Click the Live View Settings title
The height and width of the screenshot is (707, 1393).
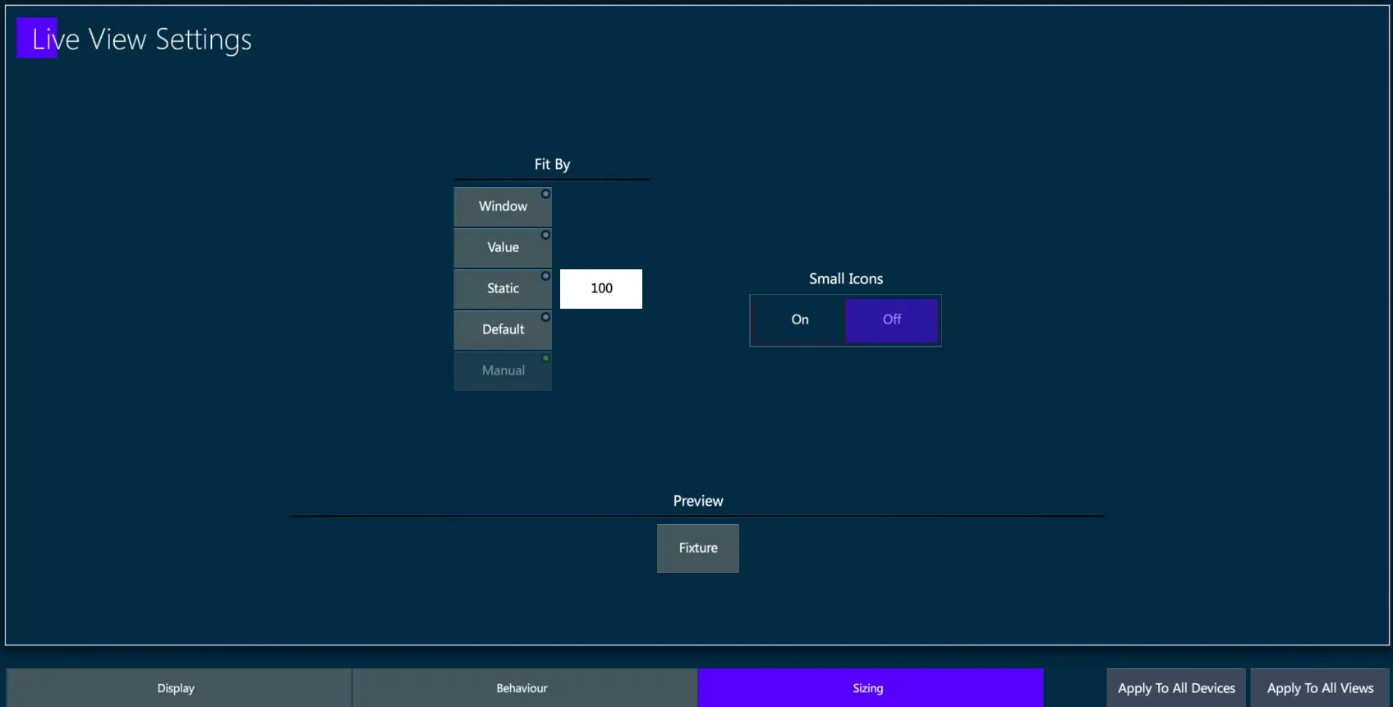(x=141, y=39)
